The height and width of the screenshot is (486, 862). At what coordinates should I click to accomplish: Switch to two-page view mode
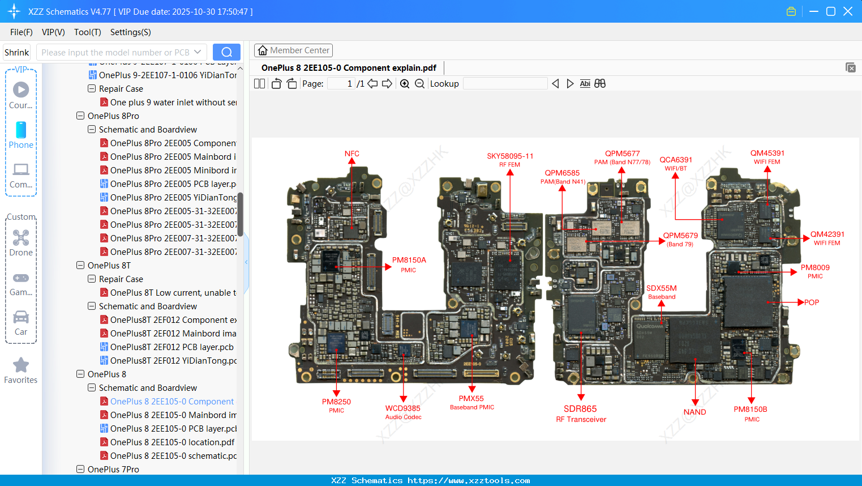[x=259, y=83]
